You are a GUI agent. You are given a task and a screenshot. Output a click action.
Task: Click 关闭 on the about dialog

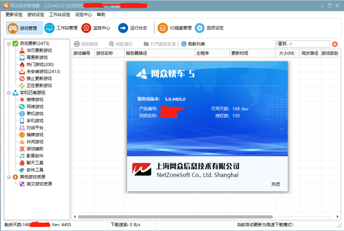click(x=275, y=184)
